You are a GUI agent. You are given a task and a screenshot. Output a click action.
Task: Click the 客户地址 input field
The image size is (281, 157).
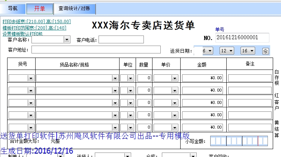(96, 50)
